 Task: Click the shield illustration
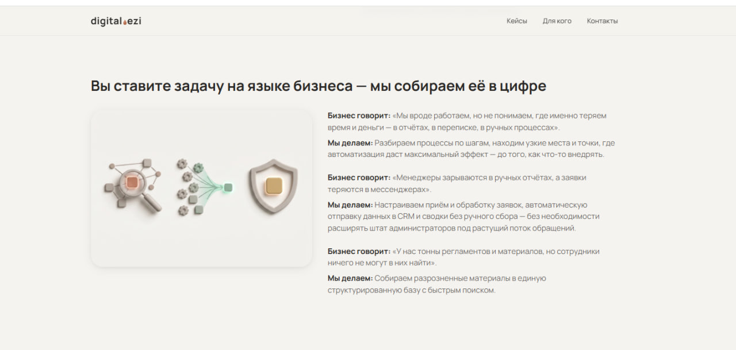point(273,186)
